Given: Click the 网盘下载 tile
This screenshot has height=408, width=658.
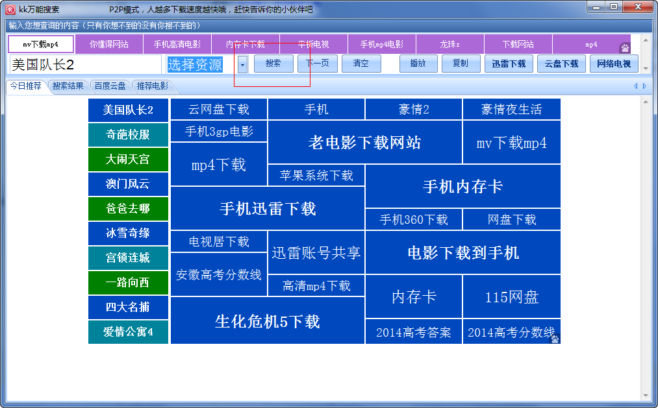Looking at the screenshot, I should point(512,219).
